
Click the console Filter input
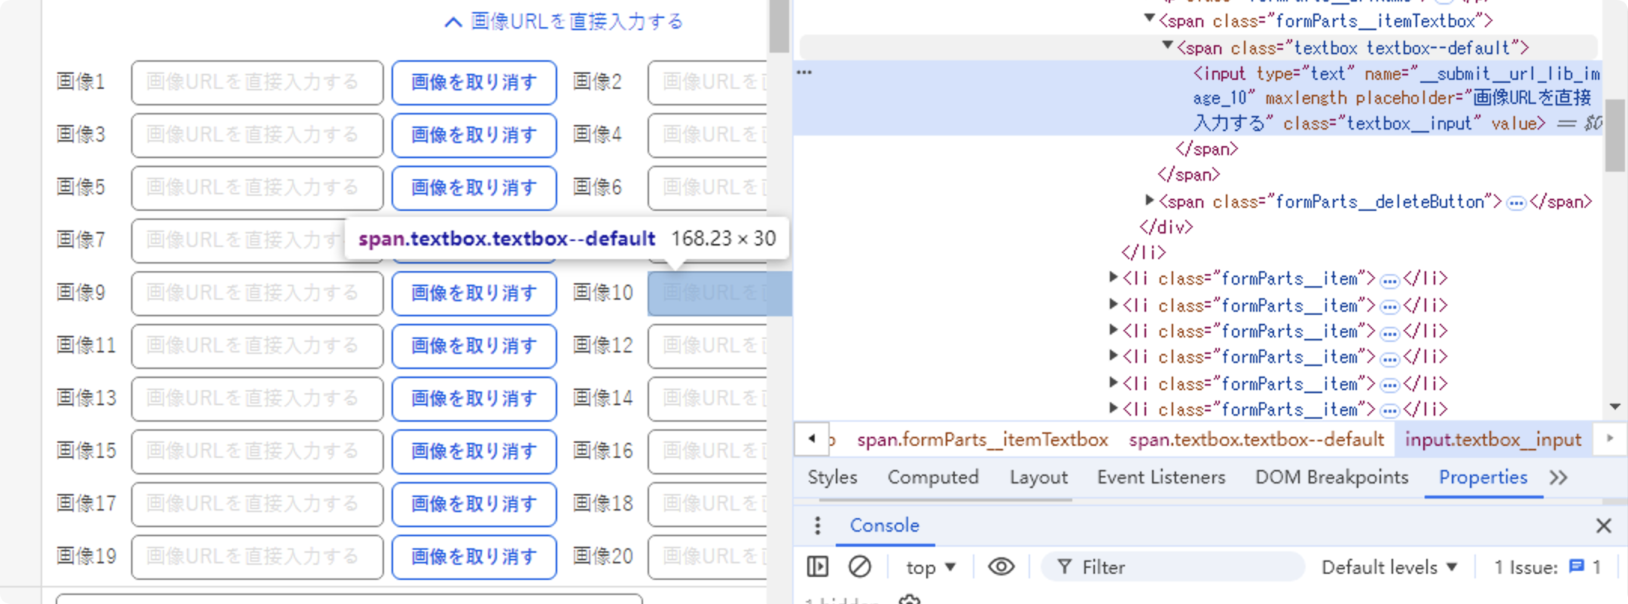[1173, 567]
